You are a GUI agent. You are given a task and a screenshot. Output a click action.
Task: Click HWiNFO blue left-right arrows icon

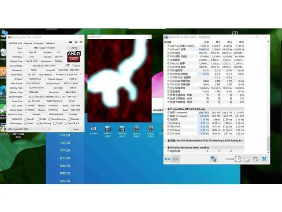click(x=167, y=159)
